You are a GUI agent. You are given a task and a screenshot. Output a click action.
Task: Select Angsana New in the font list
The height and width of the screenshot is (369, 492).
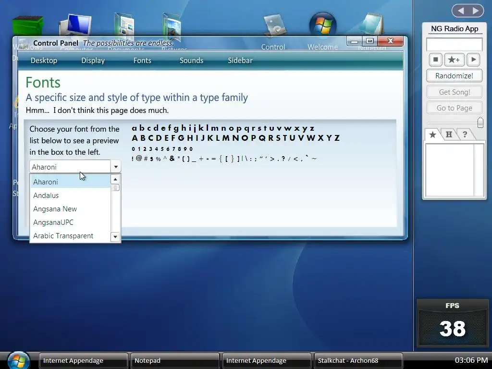70,209
